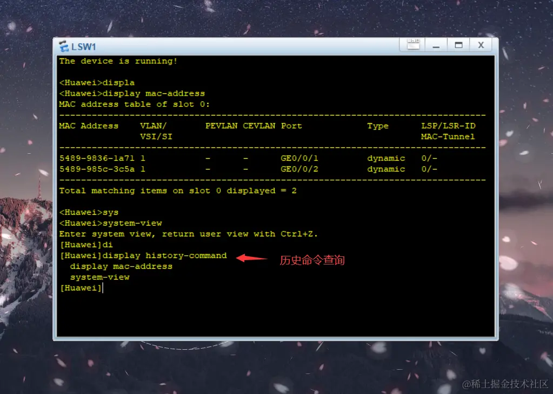
Task: Click MAC address 5489-9836-1a71
Action: point(97,158)
